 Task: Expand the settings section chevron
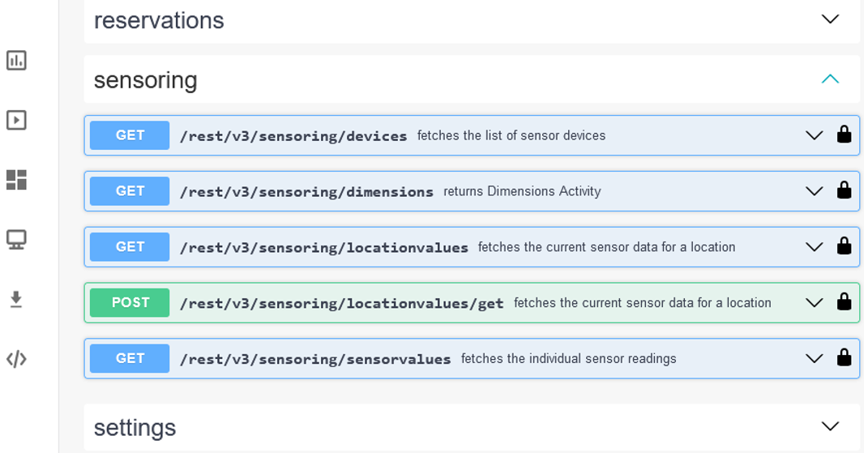tap(830, 426)
